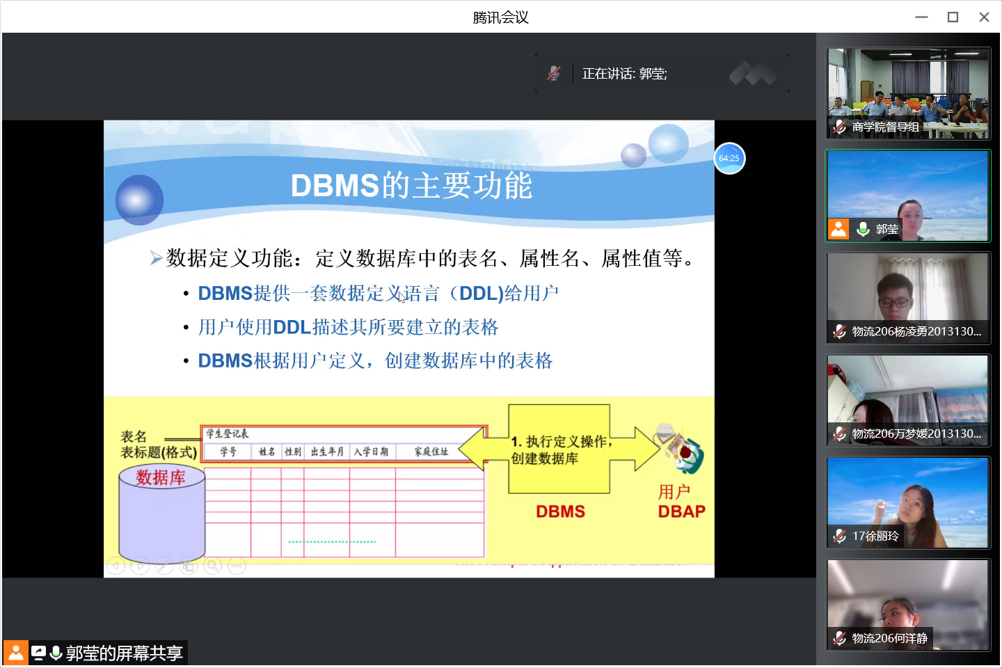Select the pen tool on slideshow toolbar
Screen dimensions: 1002x668
164,566
